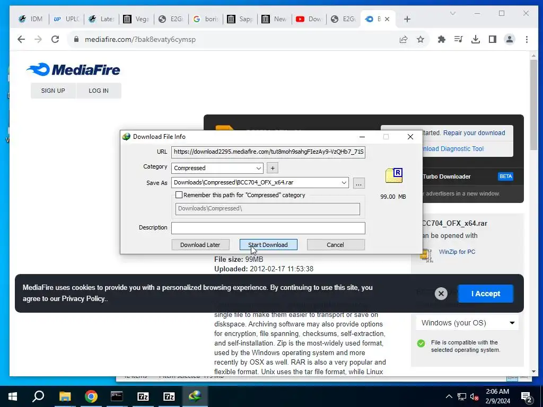The image size is (543, 407).
Task: Click the address bar URL
Action: [x=140, y=39]
